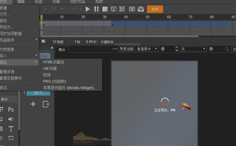Expand the 导出 submenu
Image resolution: width=236 pixels, height=146 pixels.
pos(19,62)
